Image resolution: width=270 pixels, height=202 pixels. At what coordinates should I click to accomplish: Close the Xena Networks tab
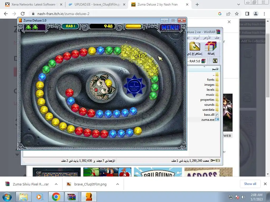pos(61,5)
